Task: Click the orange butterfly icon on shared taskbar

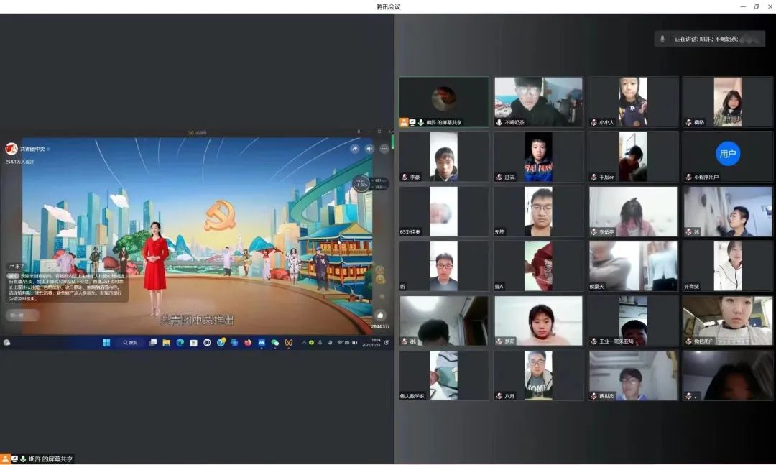Action: tap(289, 343)
